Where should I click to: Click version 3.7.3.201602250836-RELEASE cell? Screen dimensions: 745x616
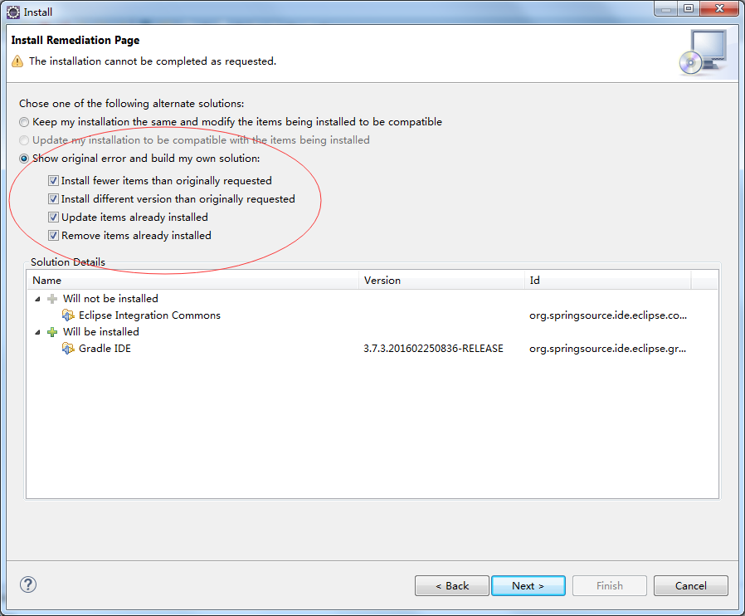click(433, 349)
